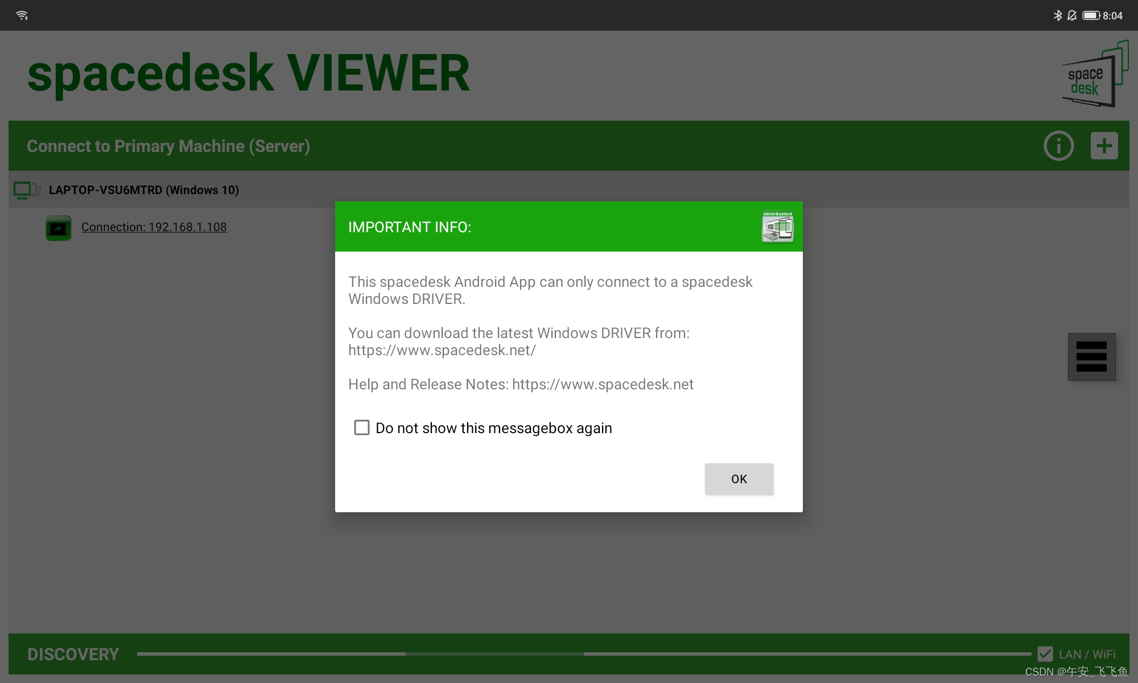The width and height of the screenshot is (1138, 683).
Task: Click the DISCOVERY progress bar
Action: coord(583,654)
